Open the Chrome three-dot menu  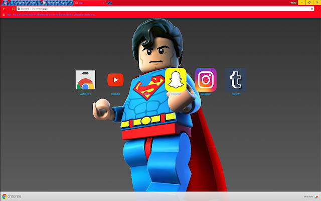[317, 9]
